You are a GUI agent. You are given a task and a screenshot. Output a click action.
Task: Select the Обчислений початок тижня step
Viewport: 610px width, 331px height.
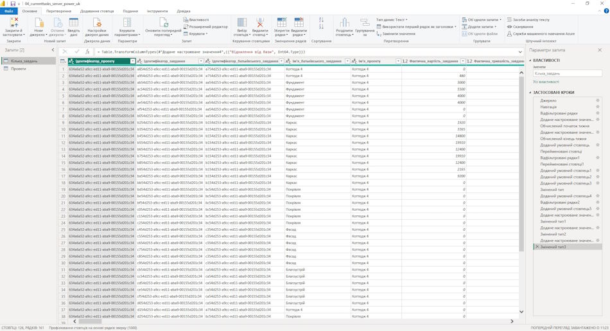[x=568, y=126]
